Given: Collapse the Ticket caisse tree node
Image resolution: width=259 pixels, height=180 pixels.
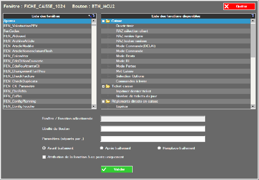Looking at the screenshot, I should pyautogui.click(x=103, y=86).
